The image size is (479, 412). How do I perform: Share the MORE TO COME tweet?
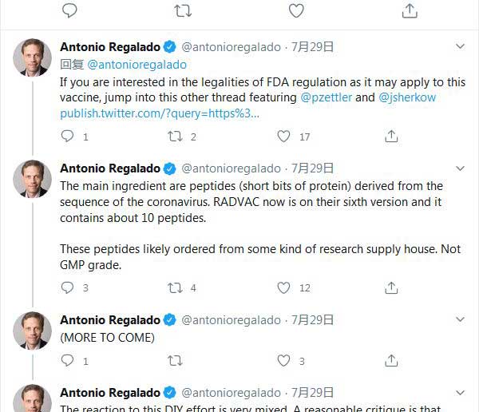[x=391, y=361]
